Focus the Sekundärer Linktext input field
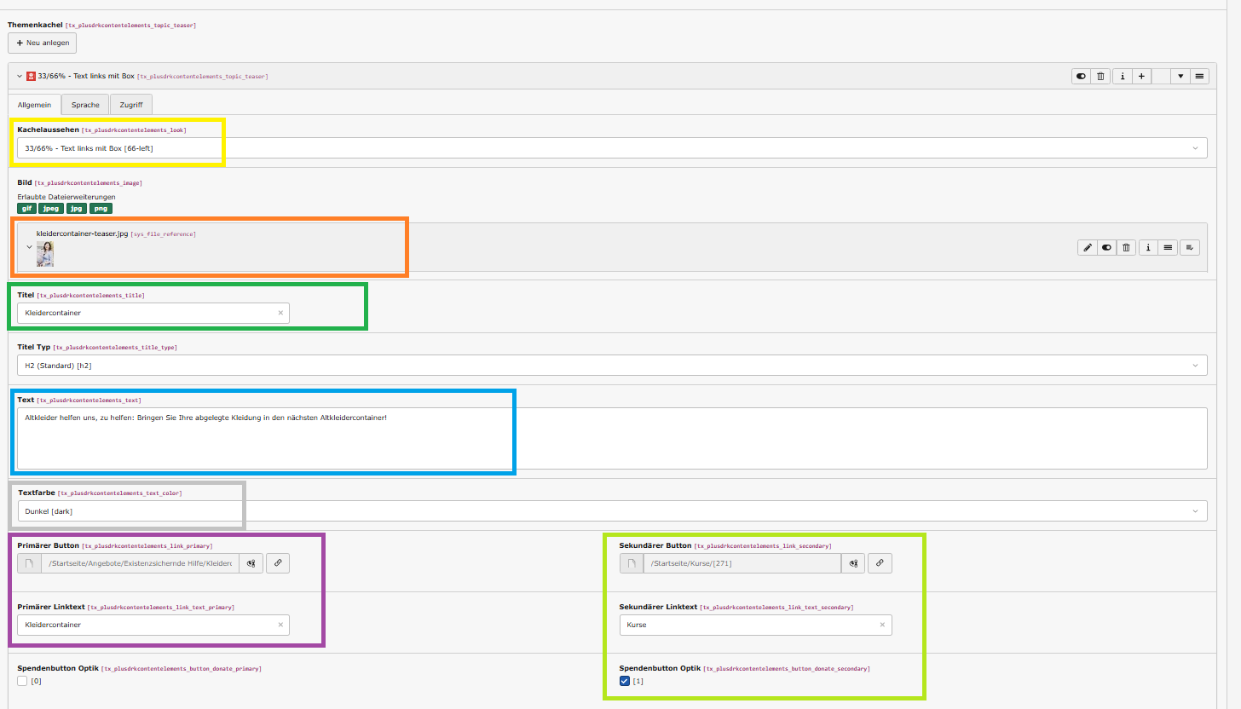 (x=755, y=625)
